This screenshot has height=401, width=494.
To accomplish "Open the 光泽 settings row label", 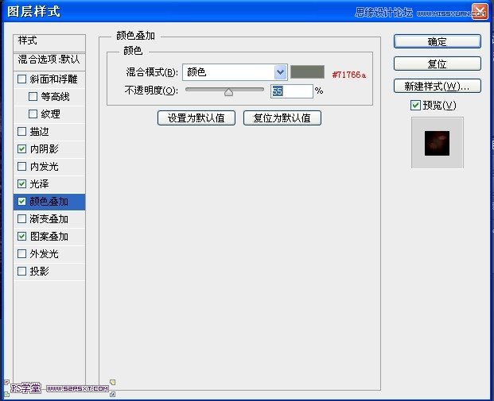I will (40, 183).
